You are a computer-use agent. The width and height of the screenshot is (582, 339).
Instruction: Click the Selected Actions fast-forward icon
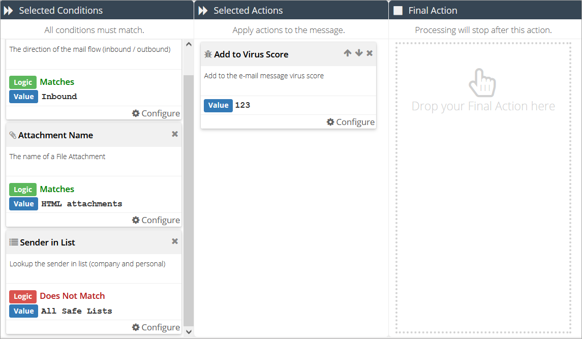203,11
